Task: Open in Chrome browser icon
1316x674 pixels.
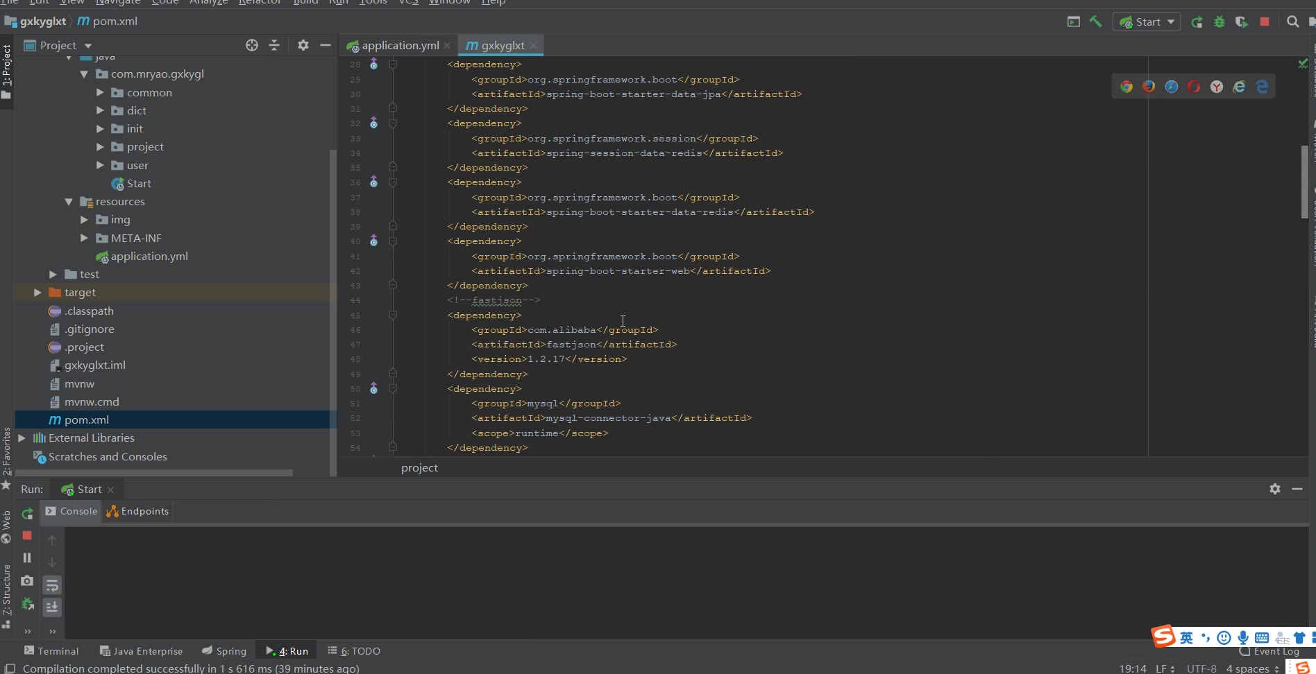Action: point(1127,87)
